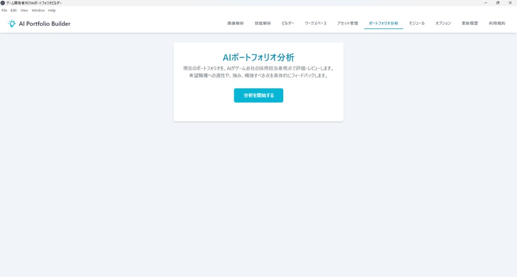
Task: Click the AI Portfolio Builder lightbulb logo
Action: (12, 23)
